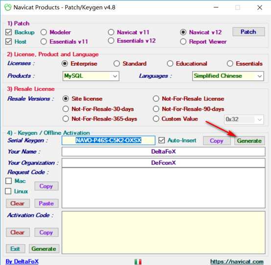Open the Languages dropdown showing Simplified Chinese
Image resolution: width=271 pixels, height=265 pixels.
[x=228, y=76]
